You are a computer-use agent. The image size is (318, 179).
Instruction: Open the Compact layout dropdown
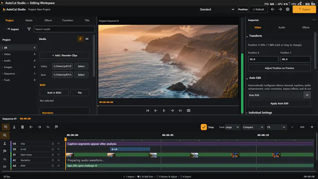coord(253,127)
